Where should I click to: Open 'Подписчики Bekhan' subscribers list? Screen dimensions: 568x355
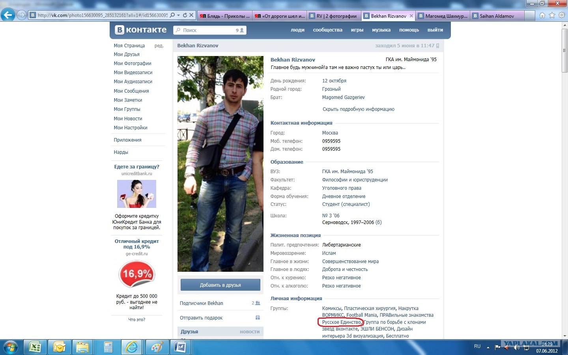click(202, 303)
